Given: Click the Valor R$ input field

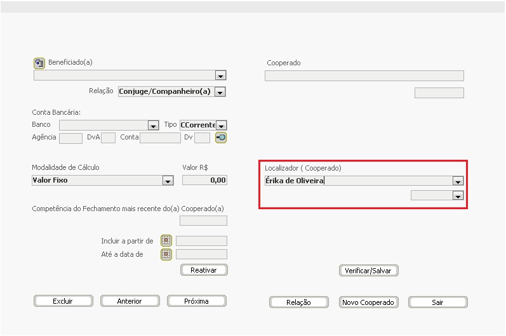Looking at the screenshot, I should click(x=204, y=180).
